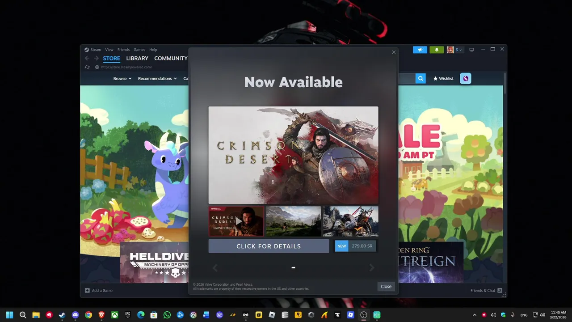Screen dimensions: 572x322
Task: Open Rockstar Games Launcher from the taskbar
Action: click(298, 315)
